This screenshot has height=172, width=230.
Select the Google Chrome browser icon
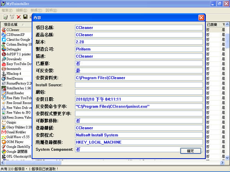(4, 151)
